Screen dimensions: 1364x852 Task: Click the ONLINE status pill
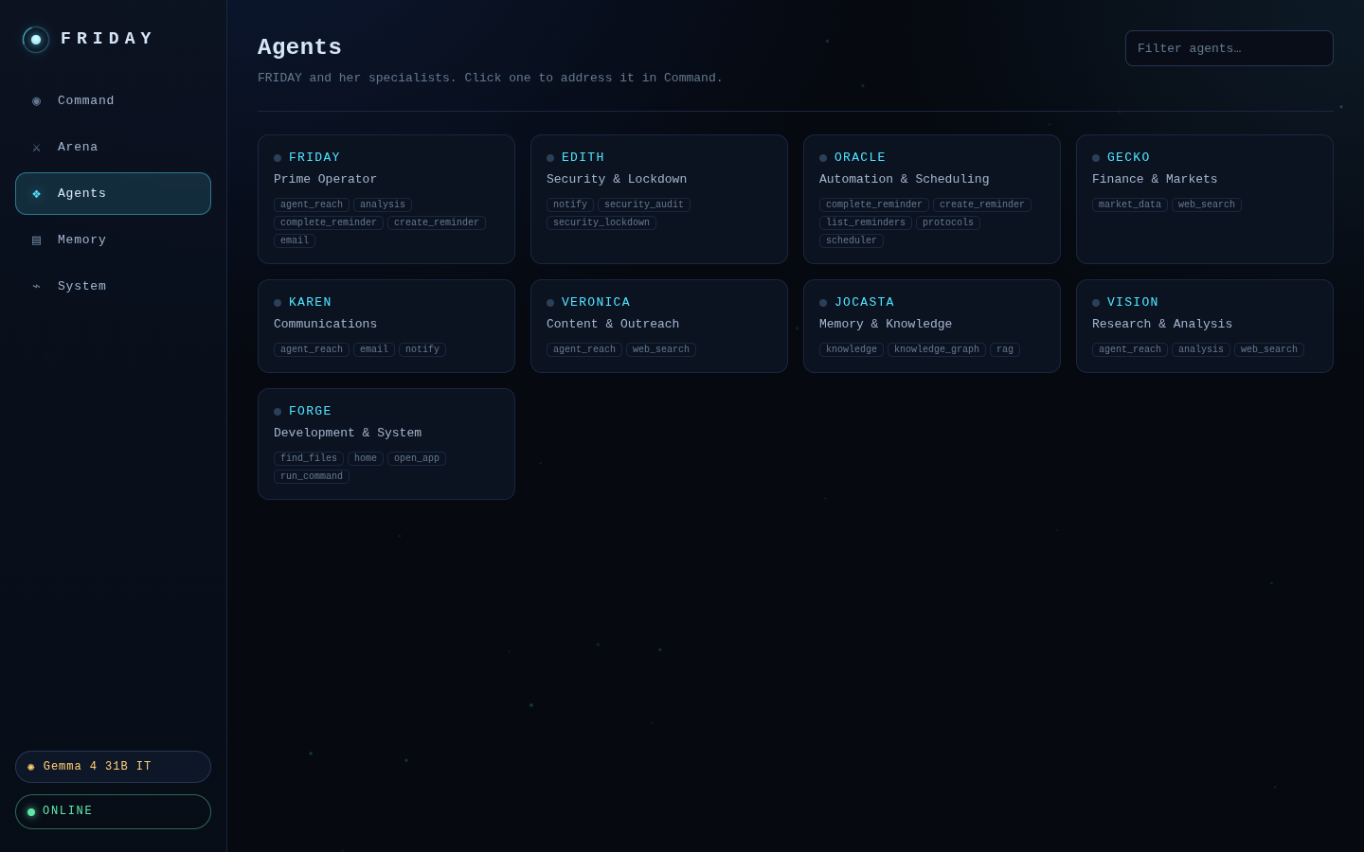coord(113,812)
